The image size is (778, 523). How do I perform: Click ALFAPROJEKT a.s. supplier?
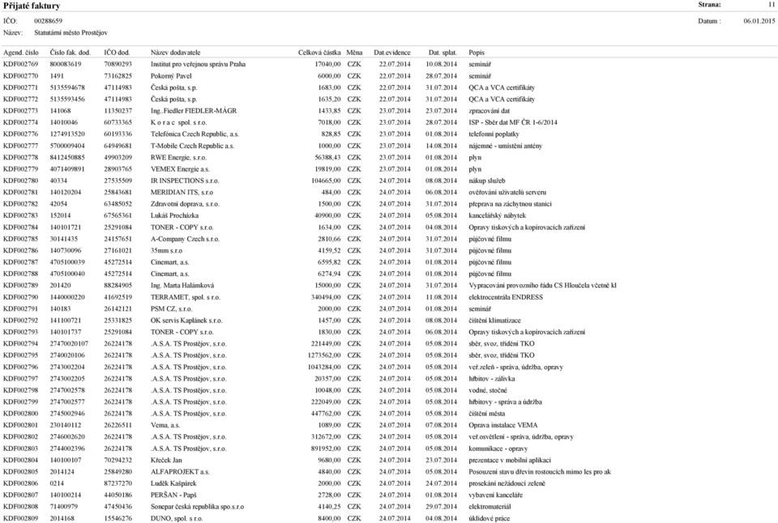click(180, 472)
